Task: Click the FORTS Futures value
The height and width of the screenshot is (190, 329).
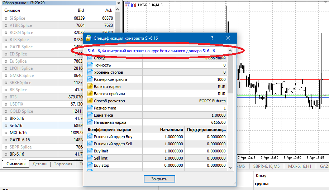Action: (212, 101)
